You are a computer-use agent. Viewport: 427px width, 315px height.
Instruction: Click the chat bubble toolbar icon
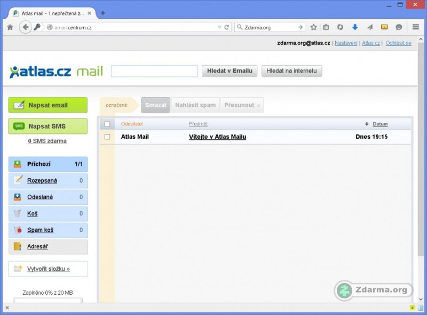pos(399,27)
